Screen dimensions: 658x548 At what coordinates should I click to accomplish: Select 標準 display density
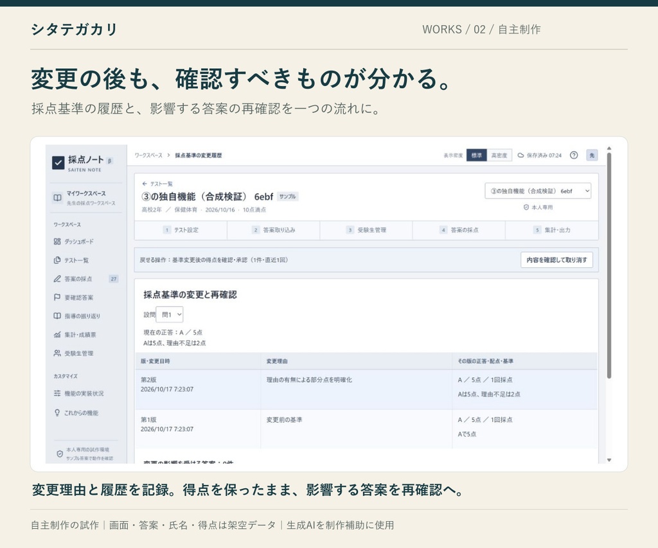(x=477, y=155)
